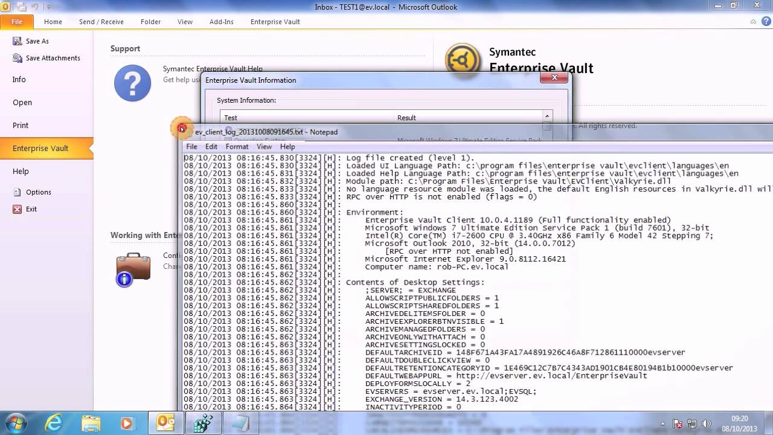Select Enterprise Vault in backstage menu
This screenshot has width=773, height=435.
pos(47,148)
